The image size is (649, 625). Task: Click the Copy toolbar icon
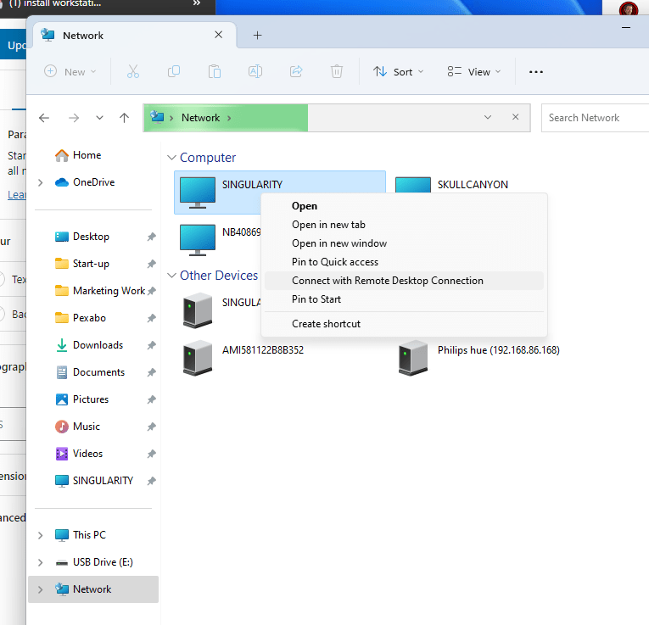[173, 71]
